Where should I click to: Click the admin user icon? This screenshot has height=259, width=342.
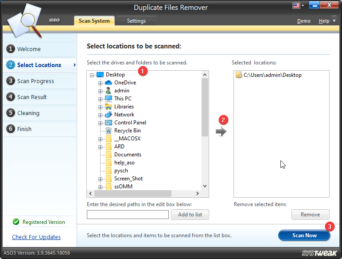(x=108, y=91)
